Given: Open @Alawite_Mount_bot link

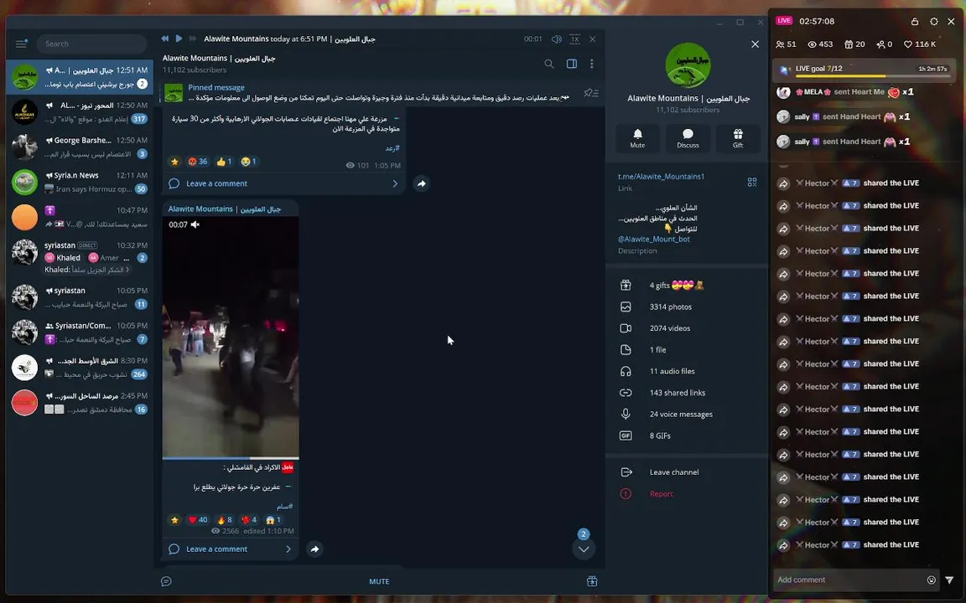Looking at the screenshot, I should pos(654,240).
